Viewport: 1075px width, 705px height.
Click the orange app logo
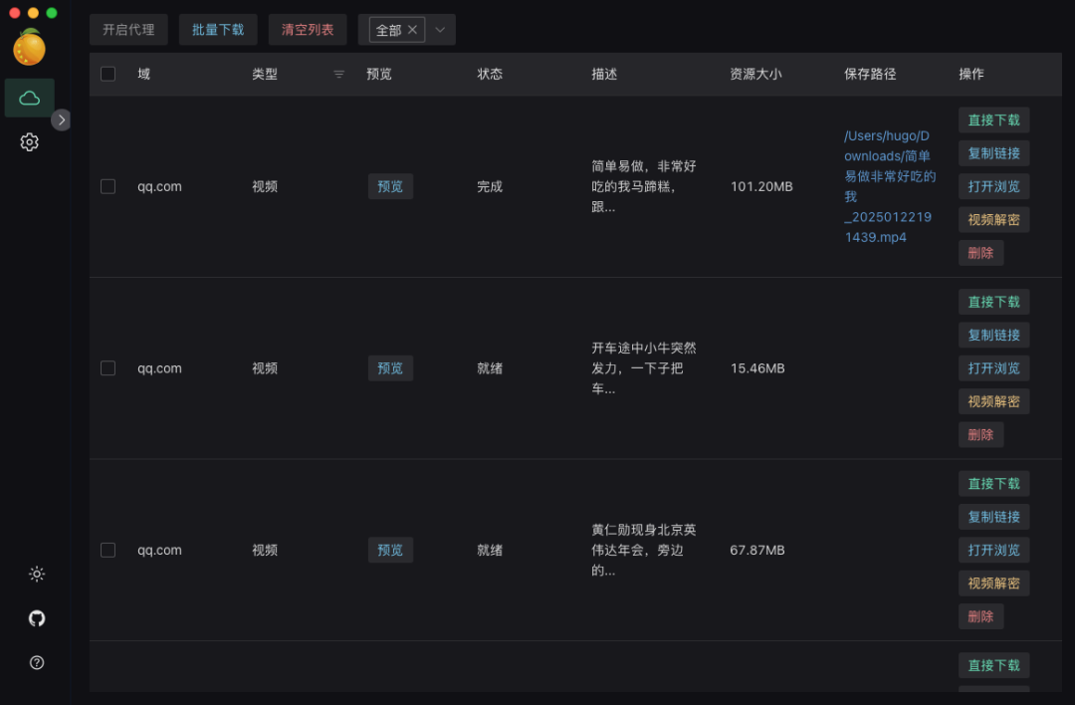(30, 48)
